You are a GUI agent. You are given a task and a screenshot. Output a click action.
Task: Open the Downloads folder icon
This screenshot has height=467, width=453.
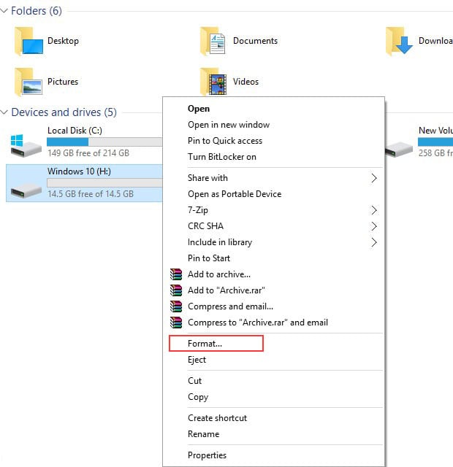coord(400,42)
